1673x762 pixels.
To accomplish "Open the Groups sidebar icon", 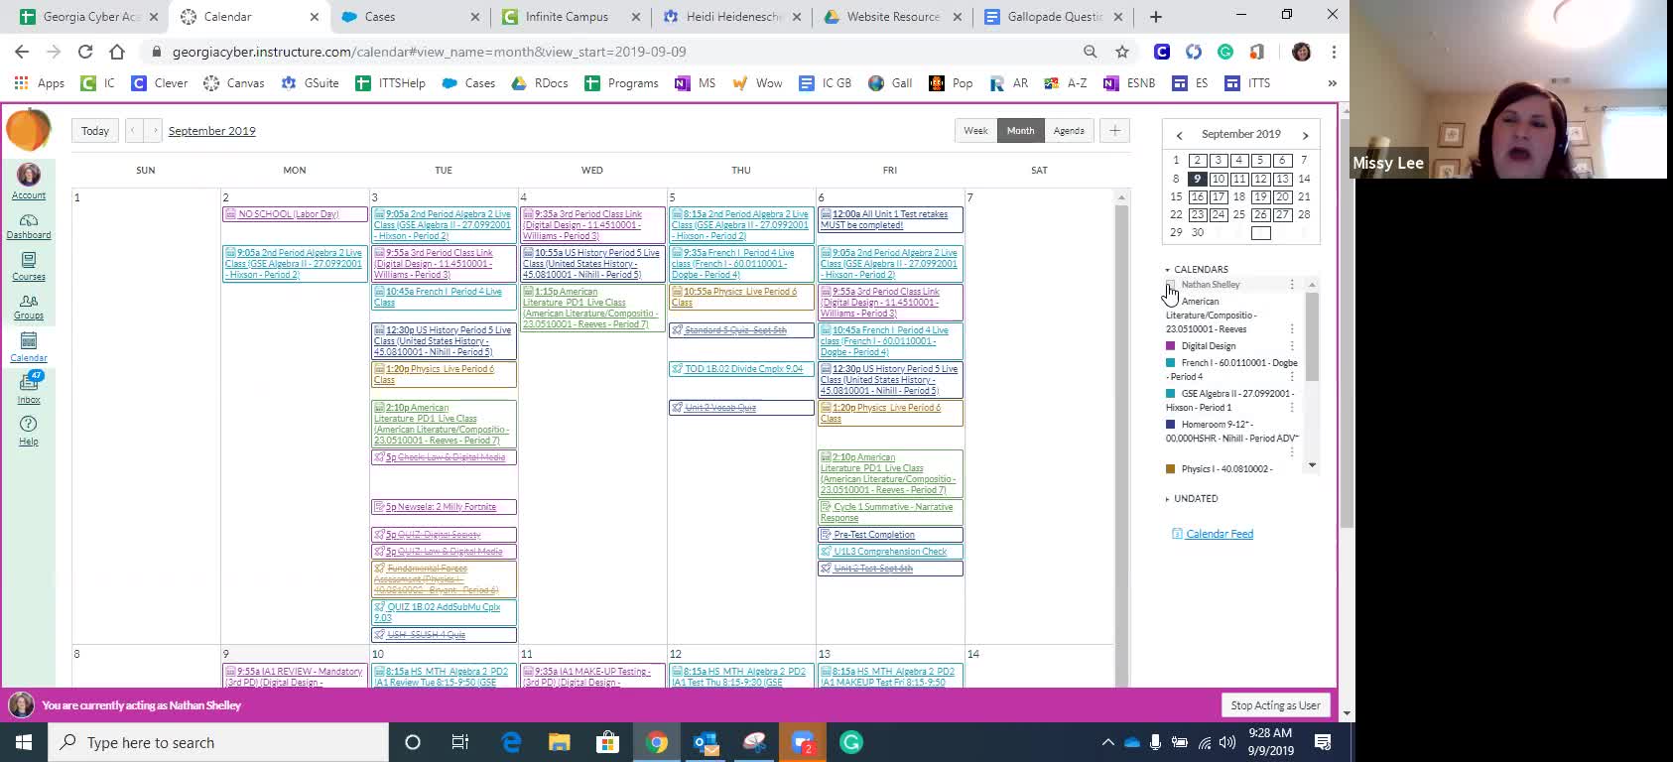I will point(29,306).
